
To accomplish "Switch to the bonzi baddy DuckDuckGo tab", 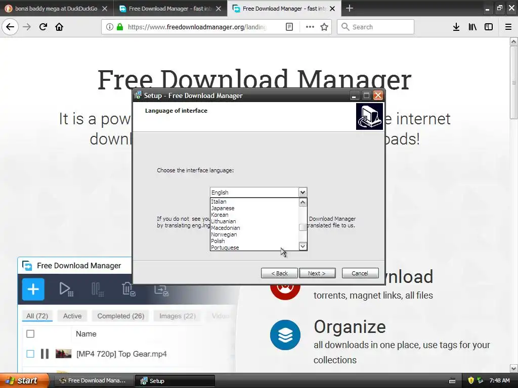I will pyautogui.click(x=56, y=9).
